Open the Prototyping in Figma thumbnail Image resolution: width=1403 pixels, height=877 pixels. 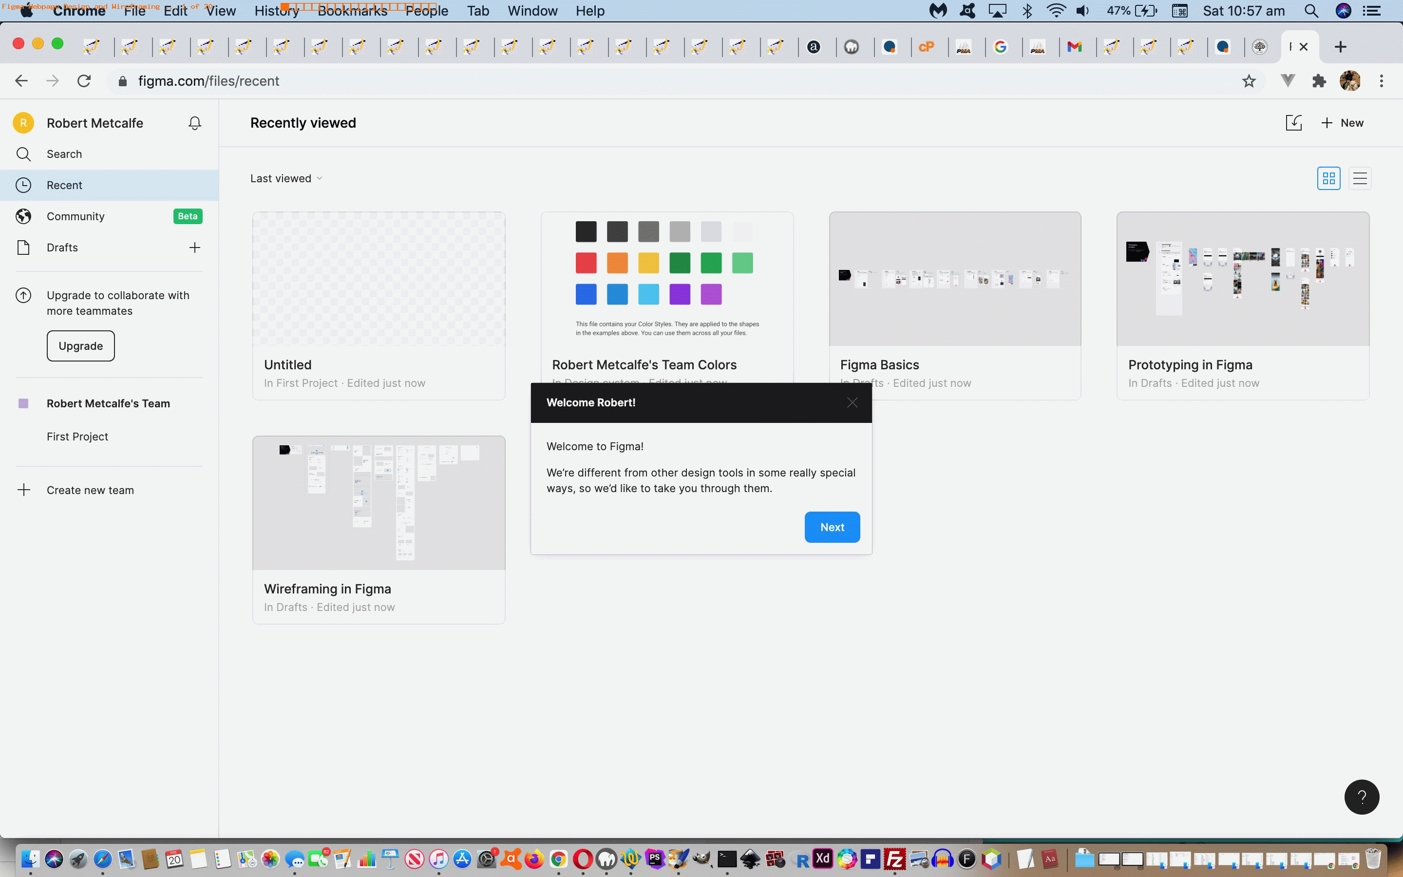(x=1243, y=279)
